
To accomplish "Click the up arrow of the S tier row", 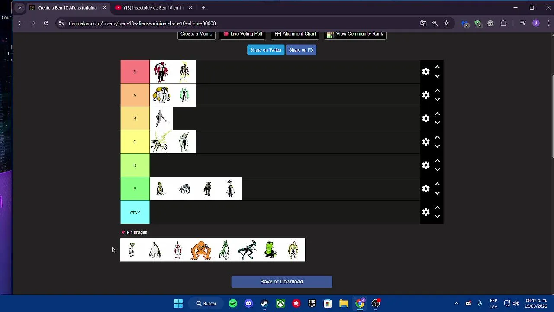I will pyautogui.click(x=437, y=67).
